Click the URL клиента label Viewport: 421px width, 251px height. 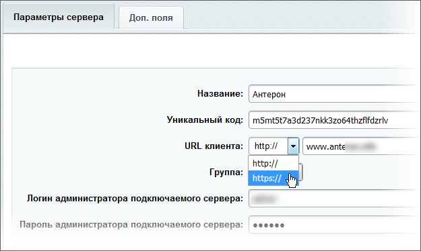pos(214,146)
